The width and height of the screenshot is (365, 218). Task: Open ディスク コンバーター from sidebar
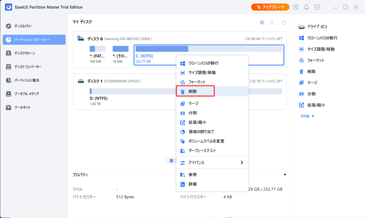[x=28, y=67]
